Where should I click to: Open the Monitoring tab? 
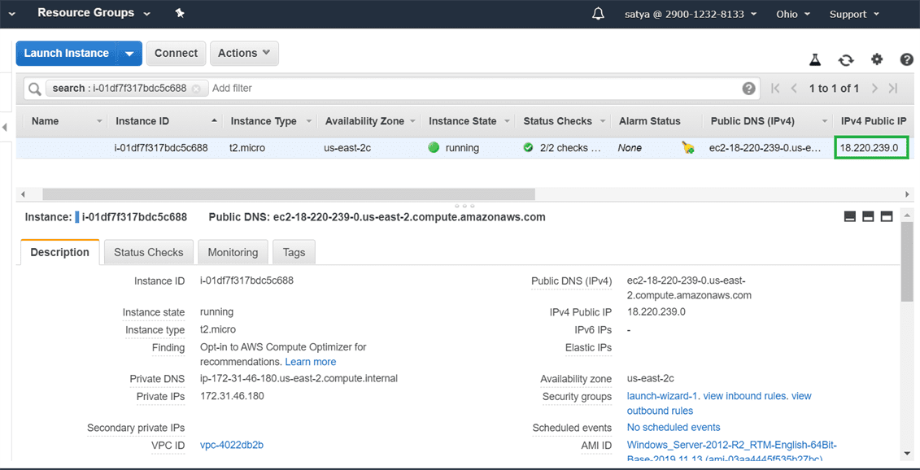click(233, 252)
